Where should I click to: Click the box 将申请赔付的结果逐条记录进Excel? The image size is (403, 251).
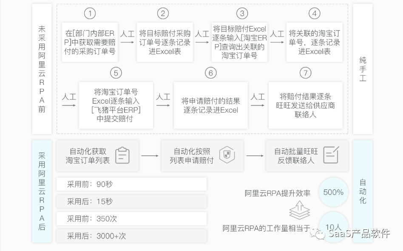(x=211, y=105)
